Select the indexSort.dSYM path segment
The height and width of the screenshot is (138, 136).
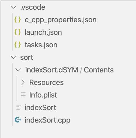click(x=52, y=70)
